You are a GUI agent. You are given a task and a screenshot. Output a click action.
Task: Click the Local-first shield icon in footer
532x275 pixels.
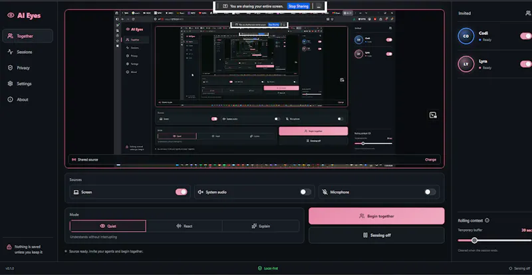click(x=259, y=268)
